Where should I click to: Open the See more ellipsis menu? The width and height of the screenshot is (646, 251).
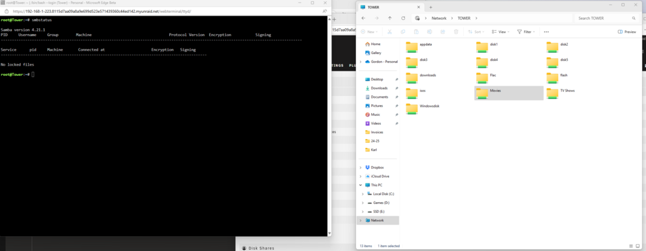(x=547, y=32)
